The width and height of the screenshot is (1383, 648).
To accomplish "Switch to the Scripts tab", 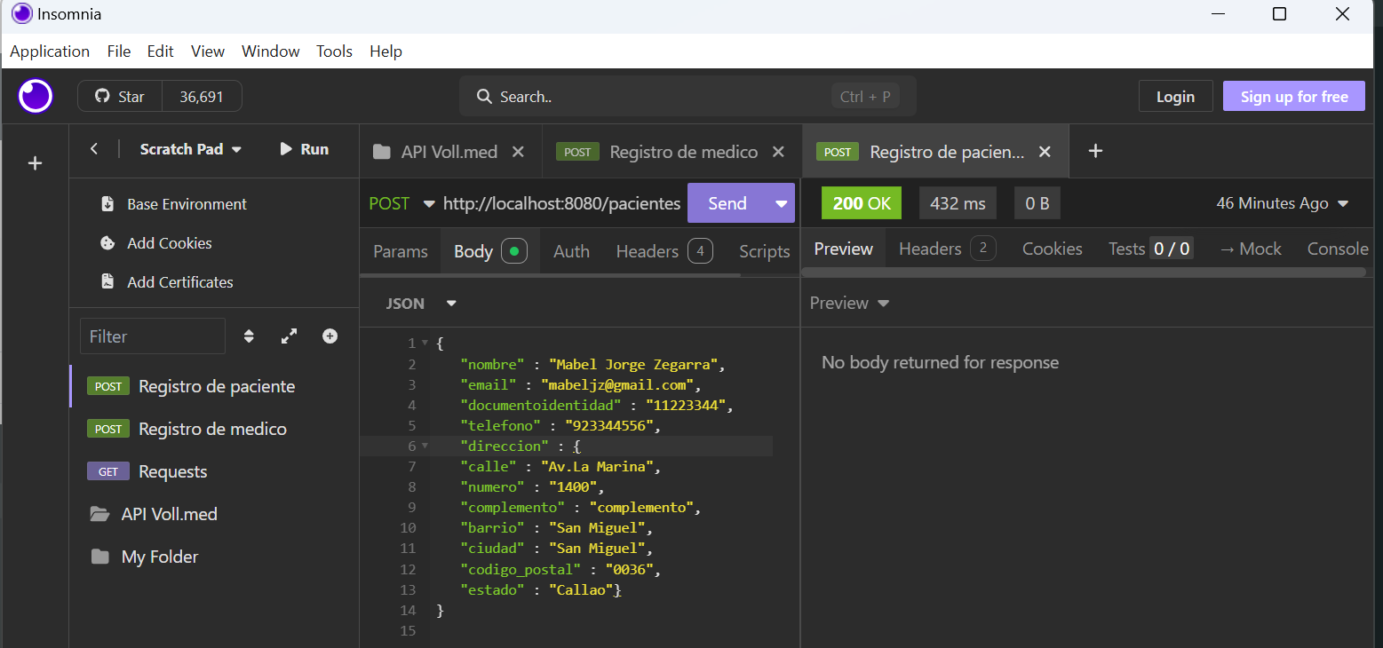I will (765, 251).
